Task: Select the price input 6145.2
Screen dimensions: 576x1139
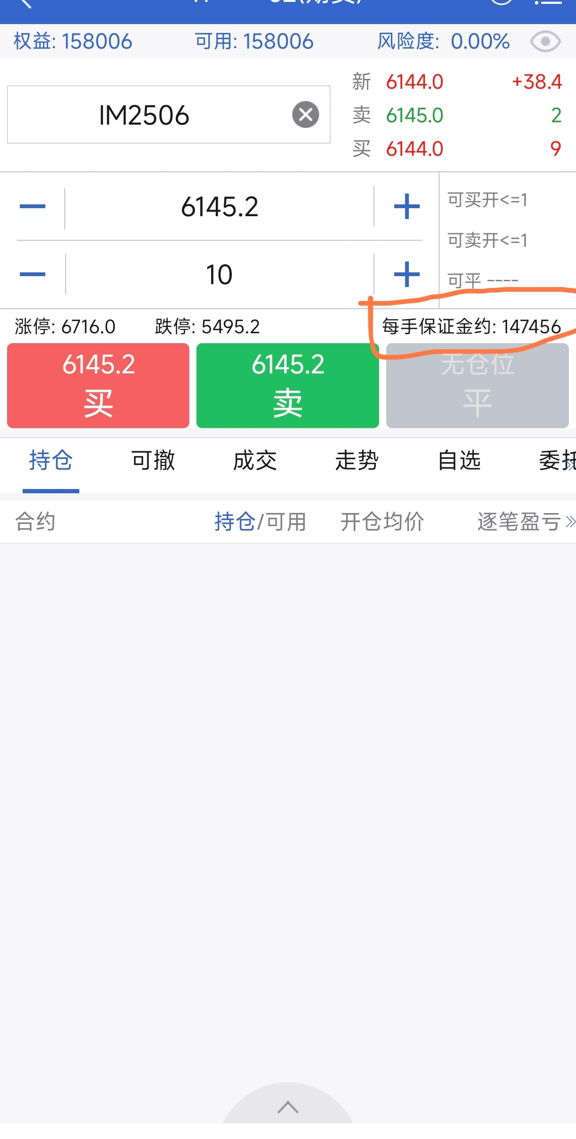Action: tap(220, 206)
